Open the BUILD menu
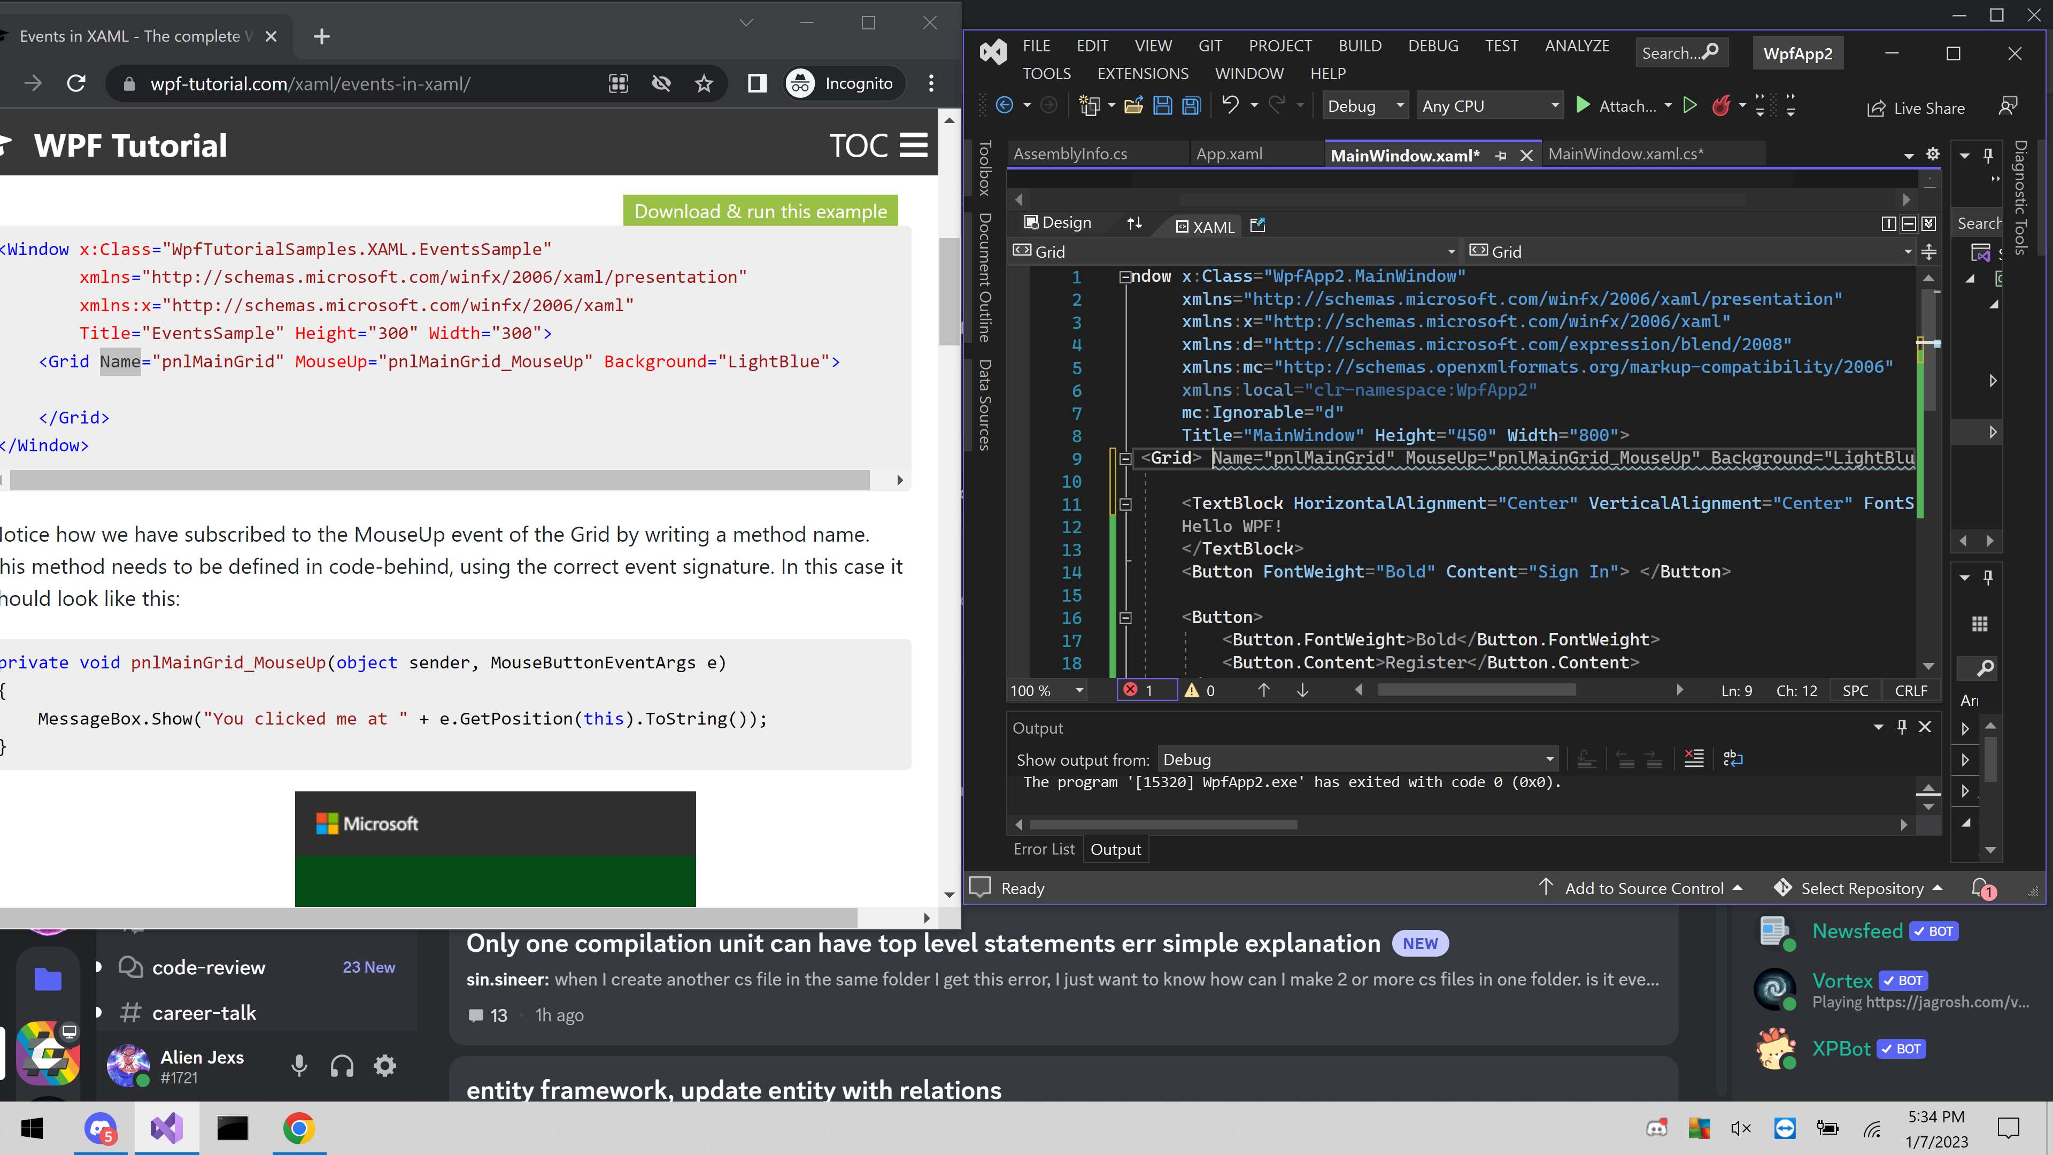 tap(1360, 45)
